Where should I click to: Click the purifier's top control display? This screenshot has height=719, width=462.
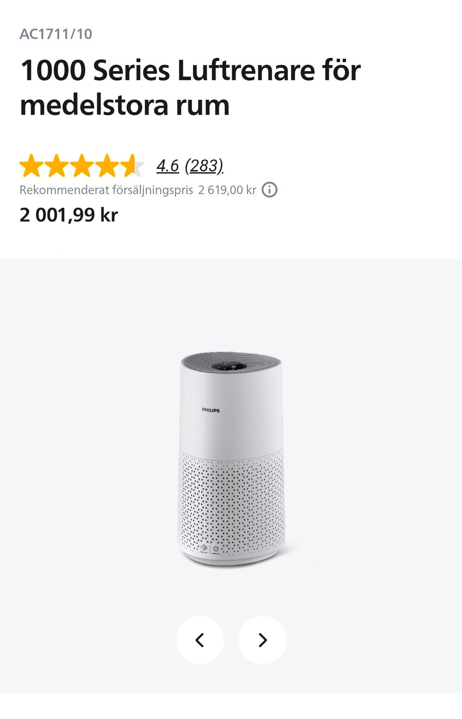231,367
